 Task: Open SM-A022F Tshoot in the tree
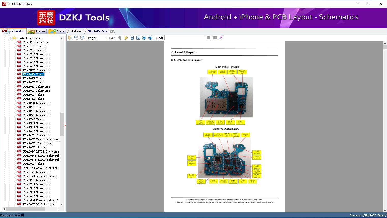click(34, 50)
